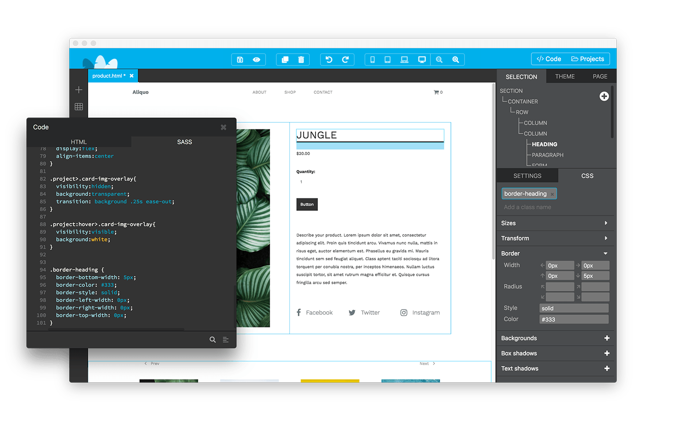686x428 pixels.
Task: Edit the border Color value #333
Action: pos(574,319)
